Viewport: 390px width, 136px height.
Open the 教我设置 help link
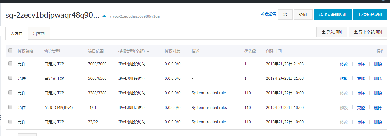[x=269, y=14]
